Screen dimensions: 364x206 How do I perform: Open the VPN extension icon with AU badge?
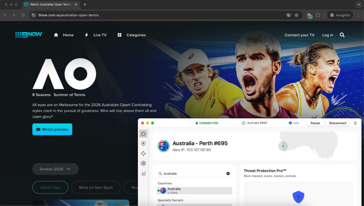tap(310, 16)
